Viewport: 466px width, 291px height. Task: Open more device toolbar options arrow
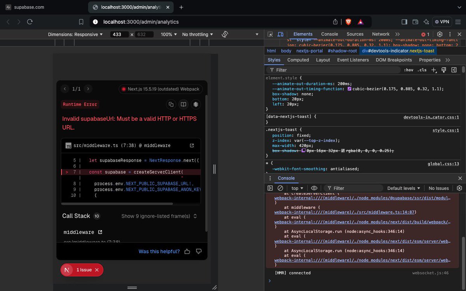(x=257, y=34)
